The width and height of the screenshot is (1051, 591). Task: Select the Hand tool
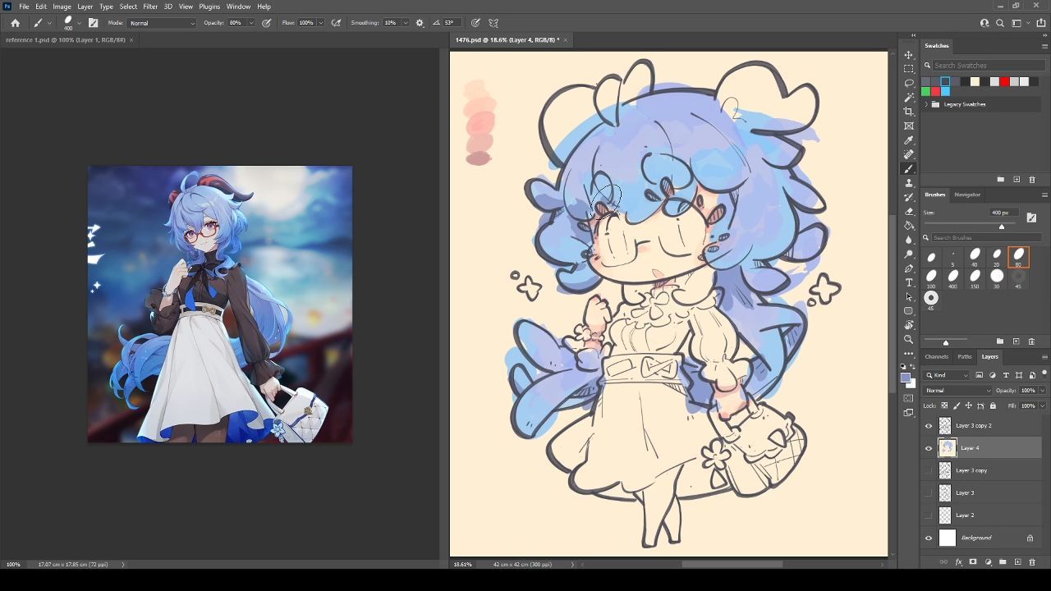coord(909,325)
